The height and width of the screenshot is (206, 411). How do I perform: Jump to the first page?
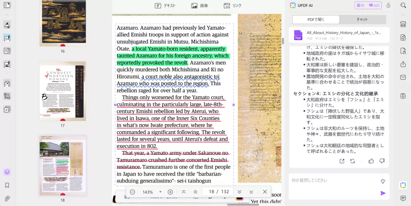coord(184,192)
